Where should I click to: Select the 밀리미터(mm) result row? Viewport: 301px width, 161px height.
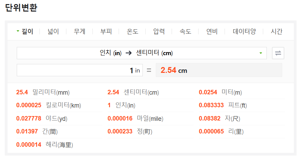[59, 92]
